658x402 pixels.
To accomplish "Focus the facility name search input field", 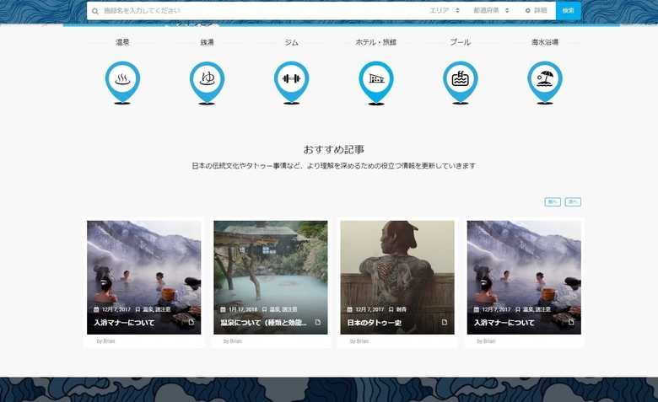I will [260, 10].
